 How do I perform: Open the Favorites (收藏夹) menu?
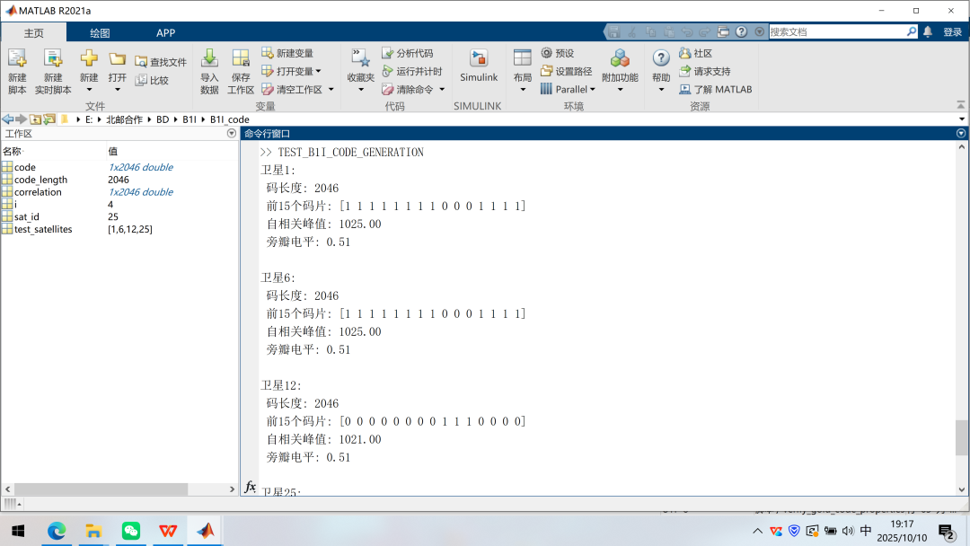[x=361, y=71]
